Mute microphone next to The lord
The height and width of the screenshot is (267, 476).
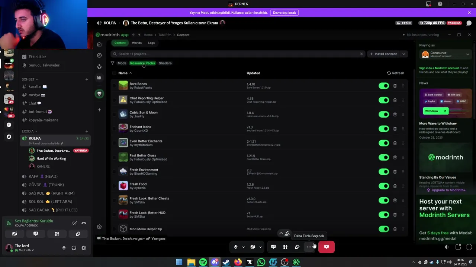coord(64,248)
